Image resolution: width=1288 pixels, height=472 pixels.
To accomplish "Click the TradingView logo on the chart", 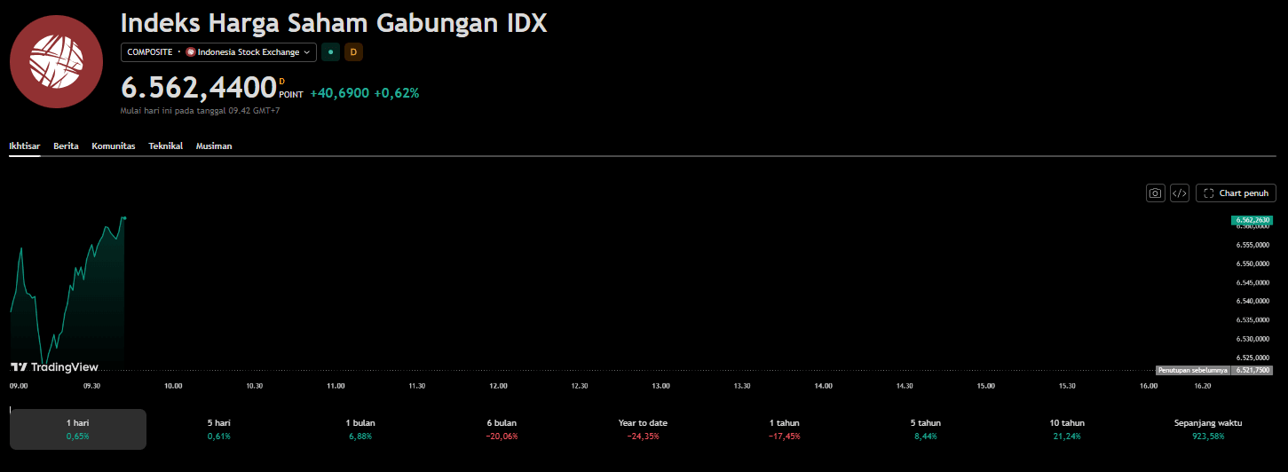I will point(54,367).
